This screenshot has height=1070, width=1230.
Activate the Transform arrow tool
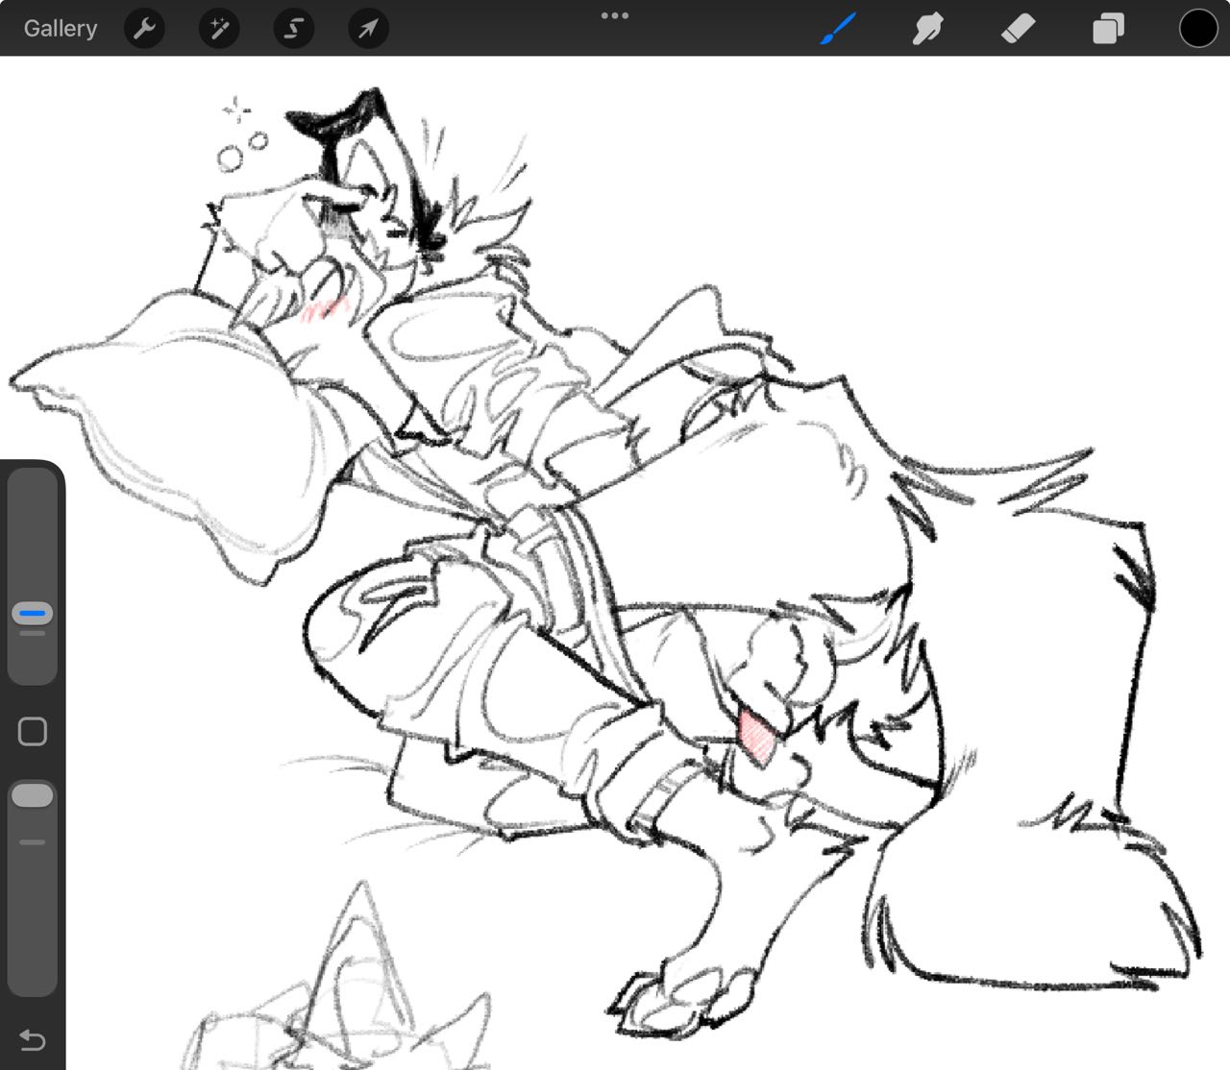pos(368,29)
